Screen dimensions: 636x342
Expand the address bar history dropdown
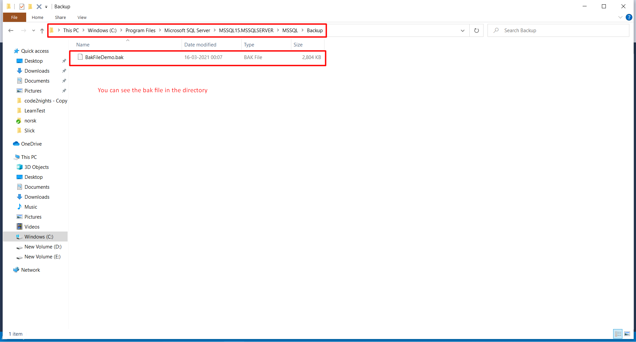[x=462, y=31]
